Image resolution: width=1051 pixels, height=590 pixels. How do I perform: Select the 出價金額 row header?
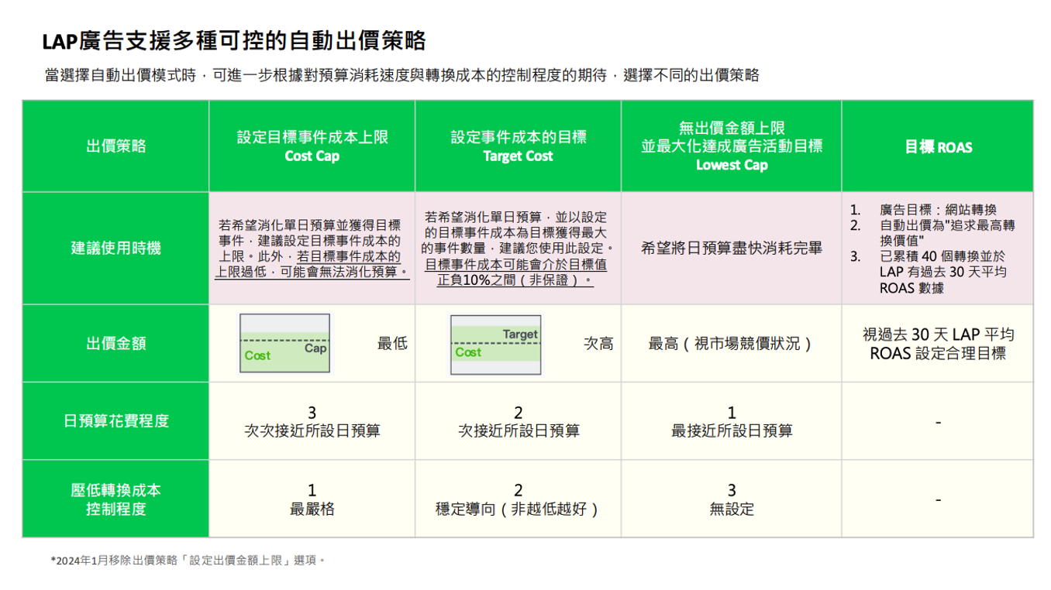pos(116,343)
